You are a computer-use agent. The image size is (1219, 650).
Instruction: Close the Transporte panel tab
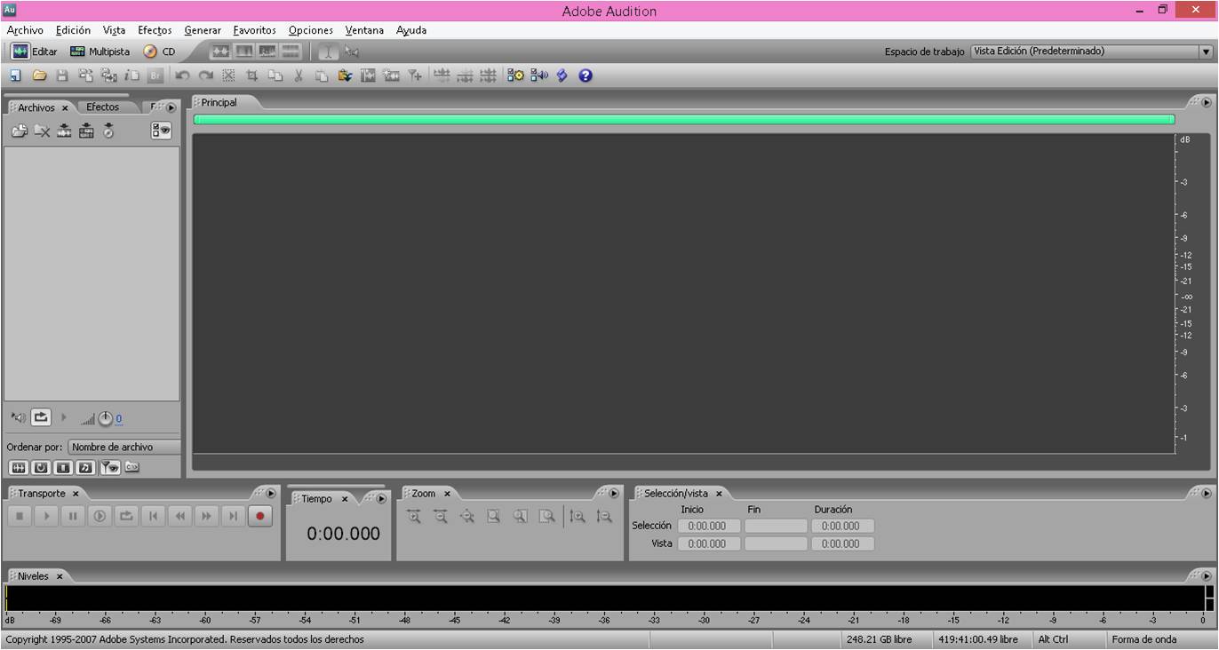tap(76, 494)
